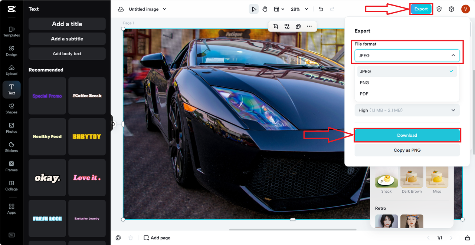Click Add a title button
Screen dimensions: 475x245
(67, 24)
